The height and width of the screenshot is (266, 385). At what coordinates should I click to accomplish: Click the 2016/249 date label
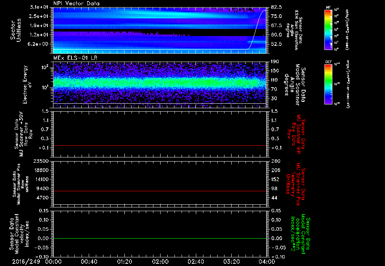pyautogui.click(x=26, y=261)
